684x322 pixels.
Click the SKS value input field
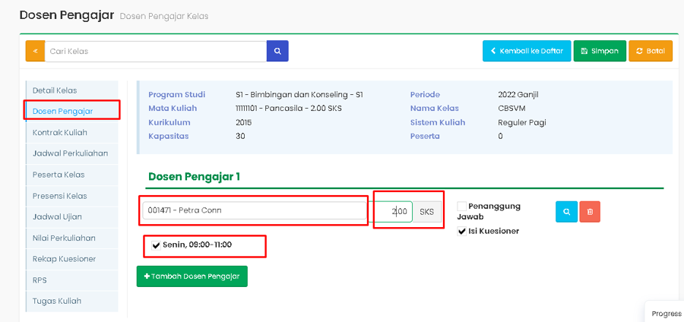tap(393, 211)
